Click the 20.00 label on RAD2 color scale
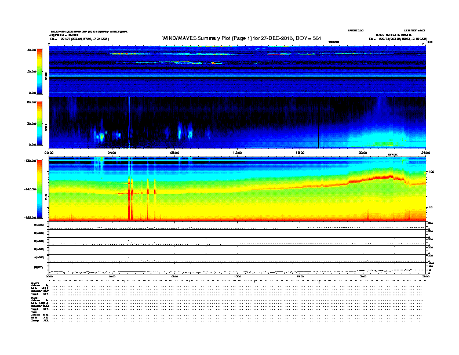The height and width of the screenshot is (355, 459). [x=31, y=71]
